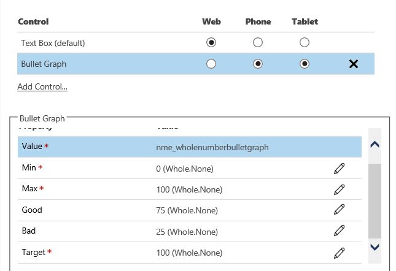Enable Web for Bullet Graph control
The width and height of the screenshot is (396, 271).
(211, 64)
